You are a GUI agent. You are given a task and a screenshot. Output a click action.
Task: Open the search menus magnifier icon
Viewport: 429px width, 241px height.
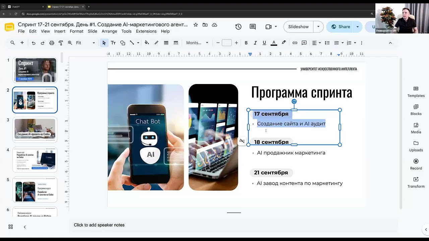12,43
